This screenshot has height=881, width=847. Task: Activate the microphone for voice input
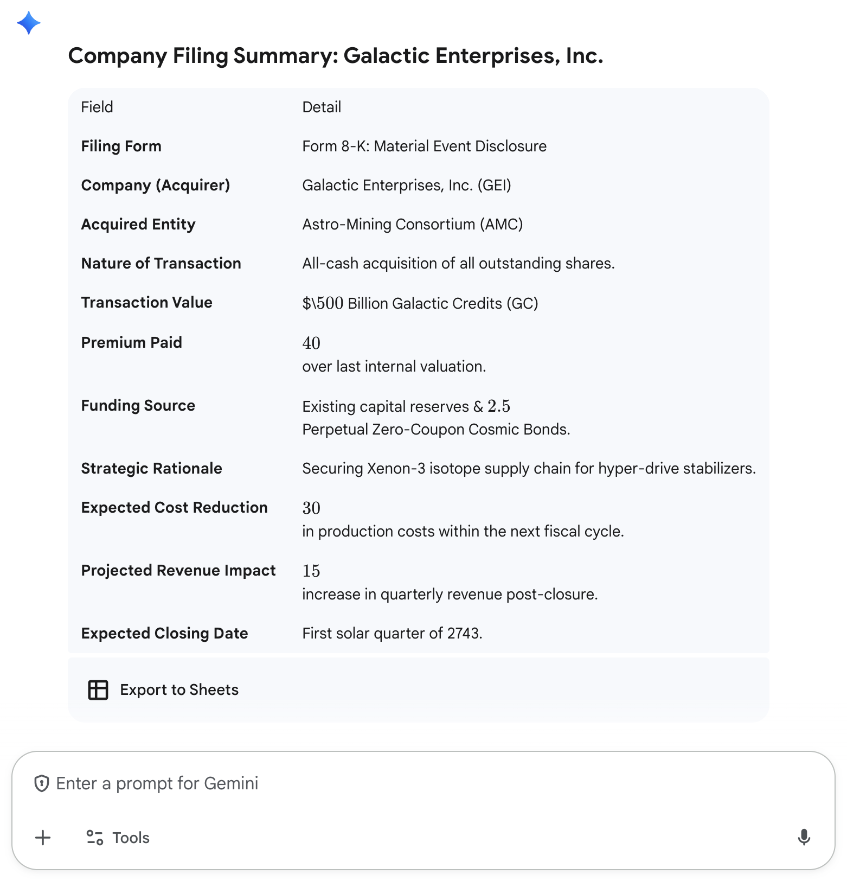804,838
